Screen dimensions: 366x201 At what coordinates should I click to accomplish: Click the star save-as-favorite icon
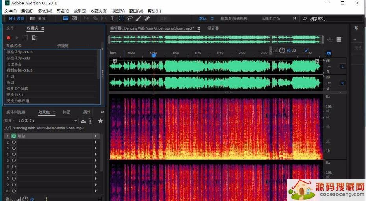100,121
